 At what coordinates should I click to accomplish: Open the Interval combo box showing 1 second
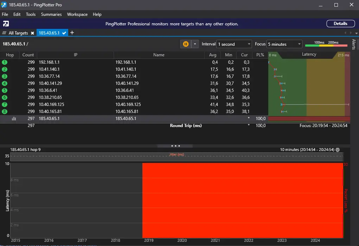click(234, 44)
